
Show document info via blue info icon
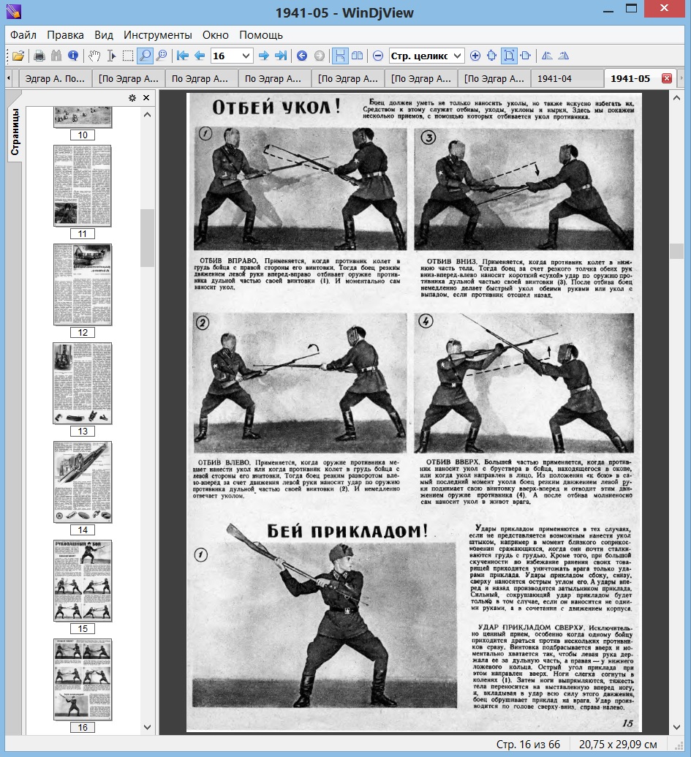pyautogui.click(x=73, y=56)
